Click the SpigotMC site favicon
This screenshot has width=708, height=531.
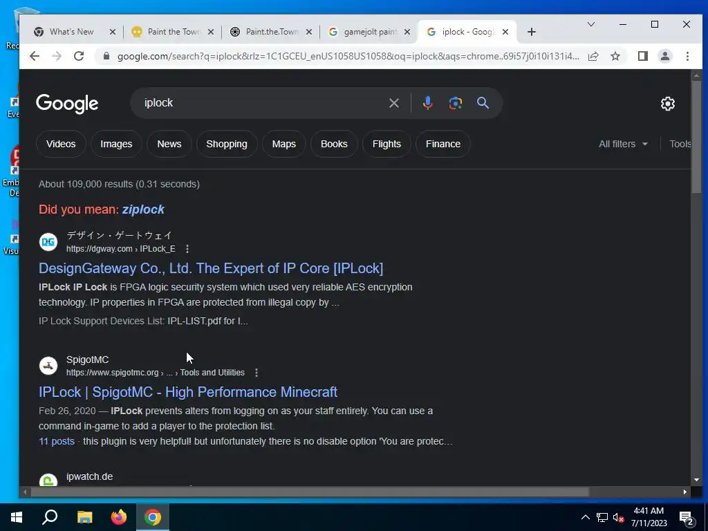coord(48,366)
